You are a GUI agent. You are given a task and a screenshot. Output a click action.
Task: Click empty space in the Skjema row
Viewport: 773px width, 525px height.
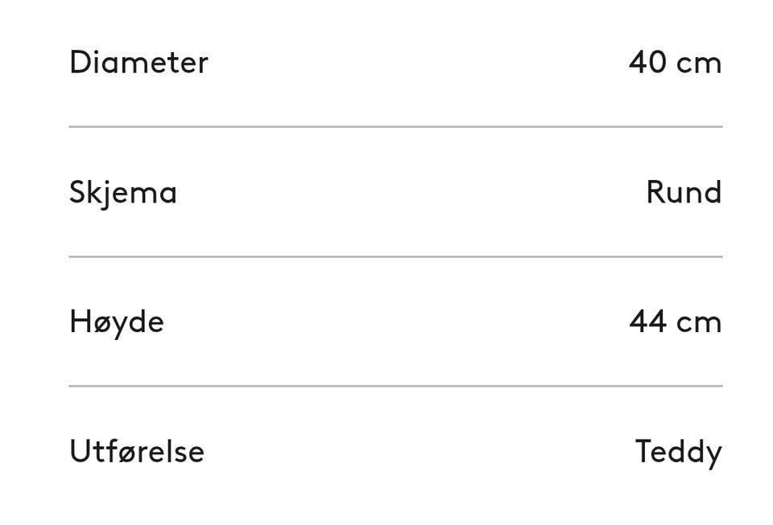(x=419, y=192)
